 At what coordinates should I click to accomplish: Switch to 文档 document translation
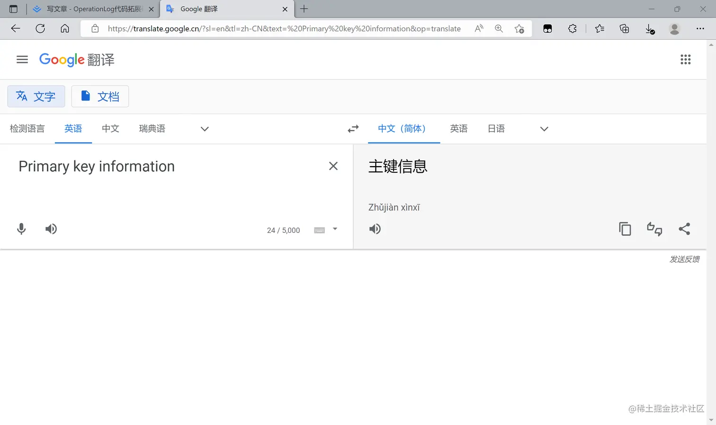click(100, 97)
